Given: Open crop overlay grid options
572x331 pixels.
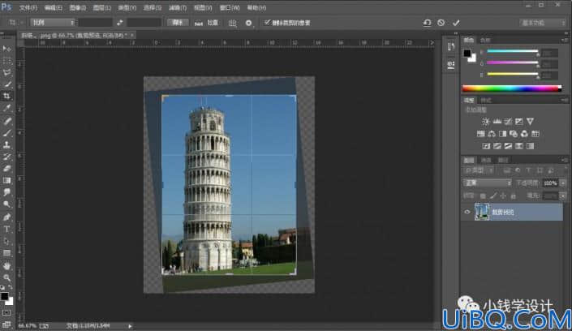Looking at the screenshot, I should coord(232,23).
